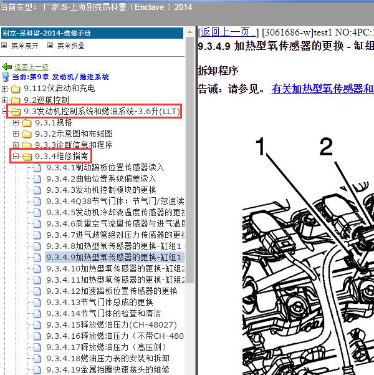Click page icon for 9.3.4.12加速踏板位置传感器
374x375 pixels.
[37, 291]
